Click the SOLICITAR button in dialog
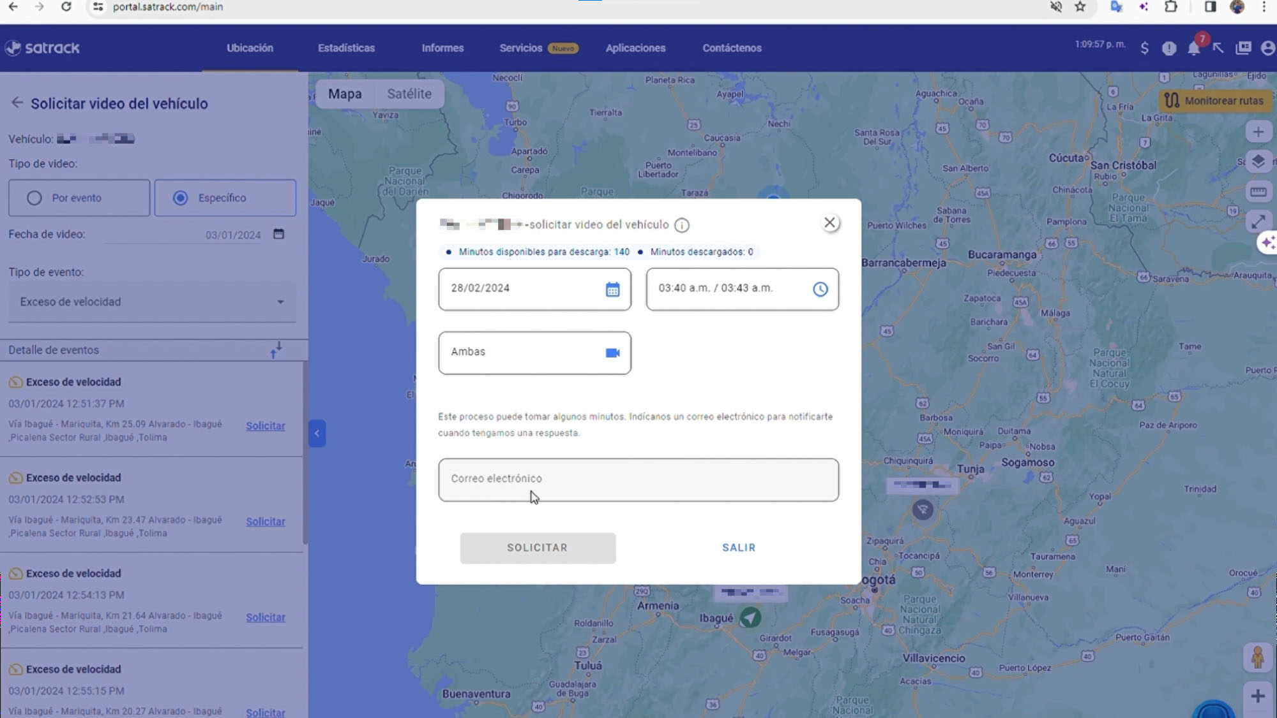 coord(538,548)
